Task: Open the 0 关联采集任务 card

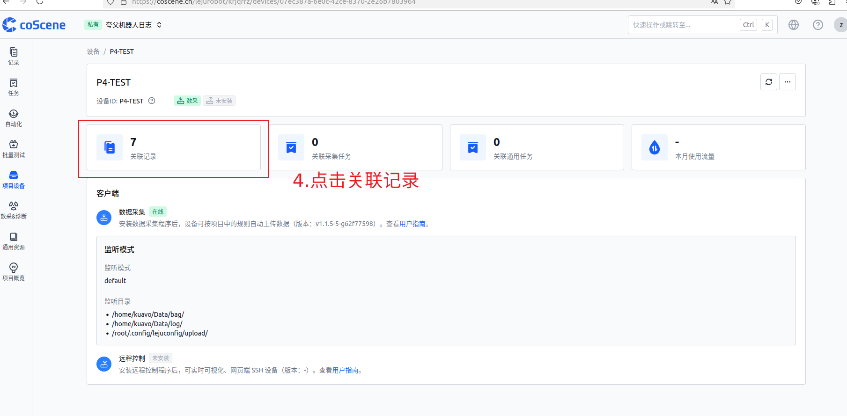Action: click(355, 147)
